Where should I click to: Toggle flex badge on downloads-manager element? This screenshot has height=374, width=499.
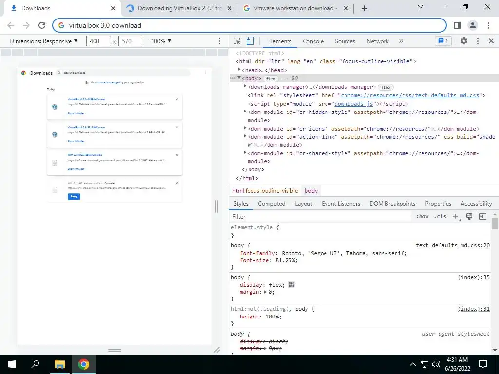(386, 87)
